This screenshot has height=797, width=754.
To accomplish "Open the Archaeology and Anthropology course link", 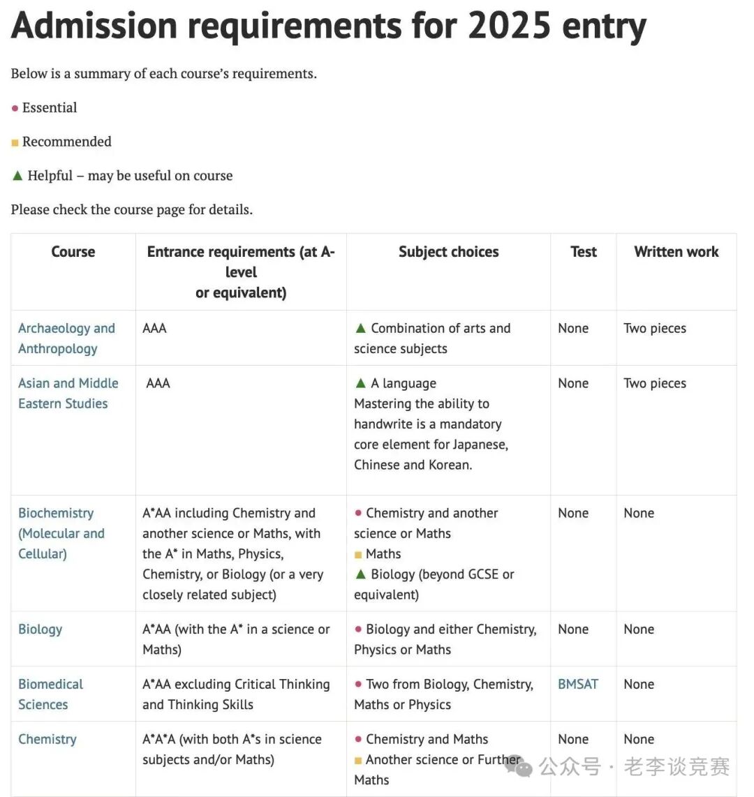I will (x=66, y=338).
